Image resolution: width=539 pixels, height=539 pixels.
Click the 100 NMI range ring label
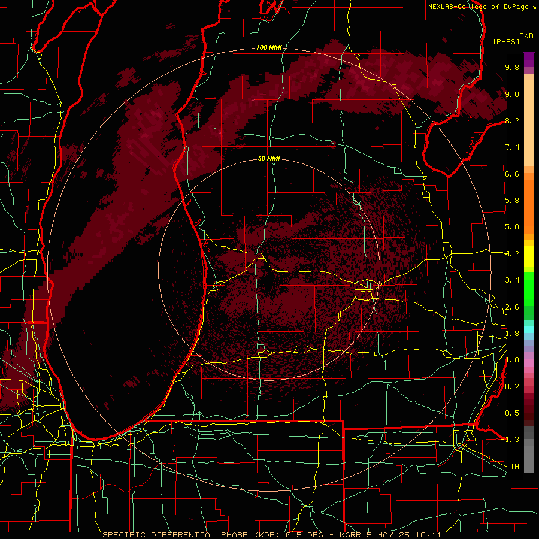(x=269, y=47)
